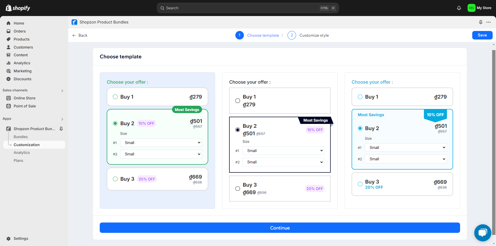496x246 pixels.
Task: Click the "Choose template" heading
Action: click(121, 57)
